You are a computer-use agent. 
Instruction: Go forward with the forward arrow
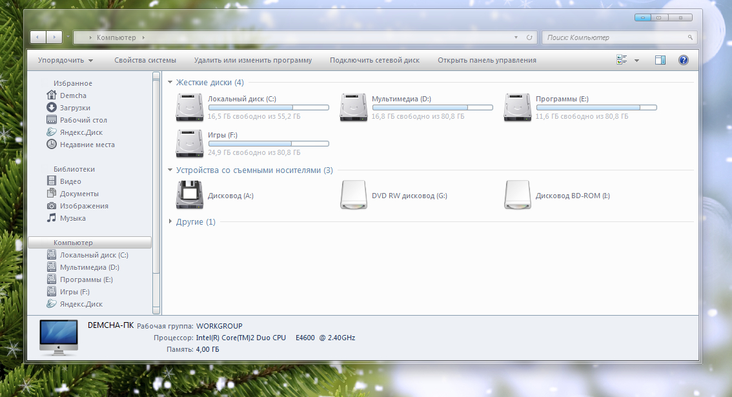pos(54,37)
